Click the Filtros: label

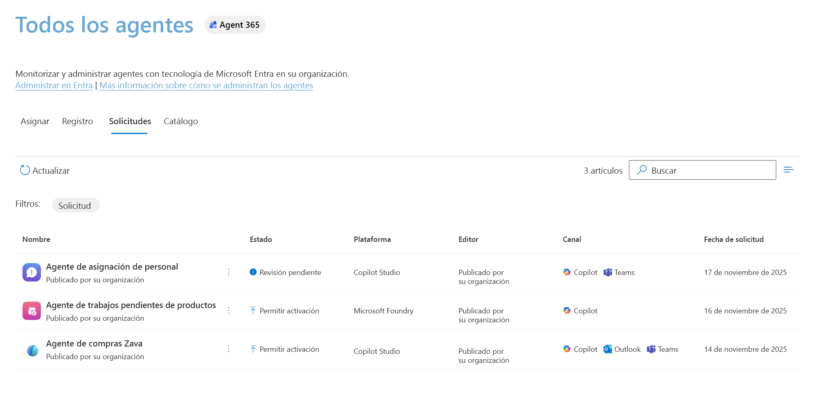(28, 204)
